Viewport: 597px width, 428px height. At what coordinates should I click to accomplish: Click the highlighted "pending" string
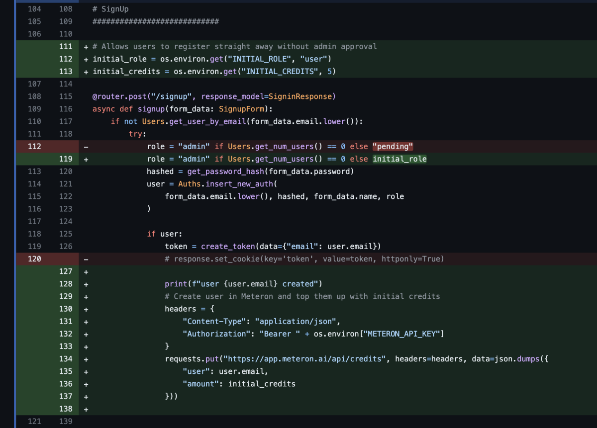[x=393, y=147]
